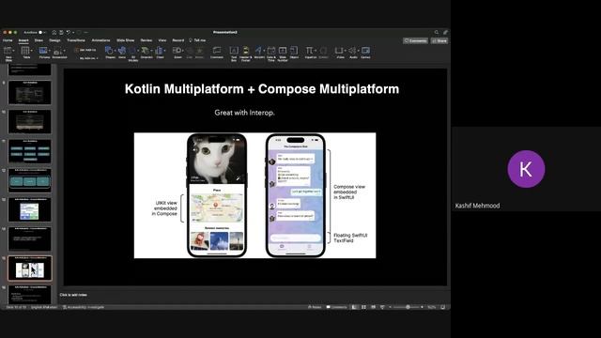601x338 pixels.
Task: Switch to Reading view in status bar
Action: [x=373, y=307]
